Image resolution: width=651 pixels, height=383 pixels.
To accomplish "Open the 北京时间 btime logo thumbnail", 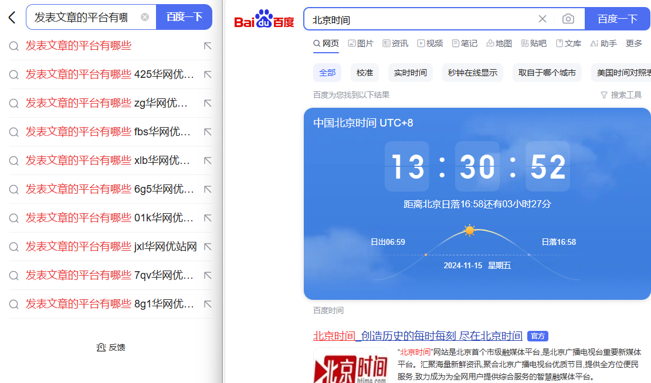I will coord(351,366).
